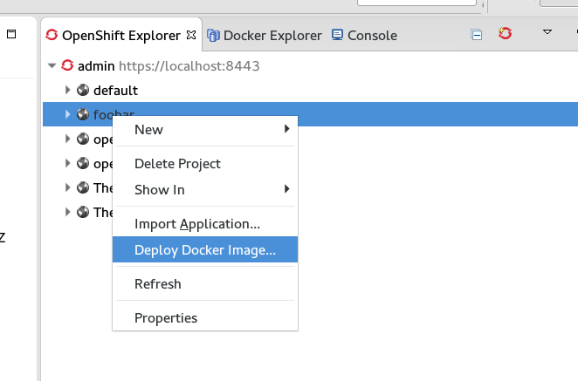Choose Delete Project from context menu

click(177, 164)
